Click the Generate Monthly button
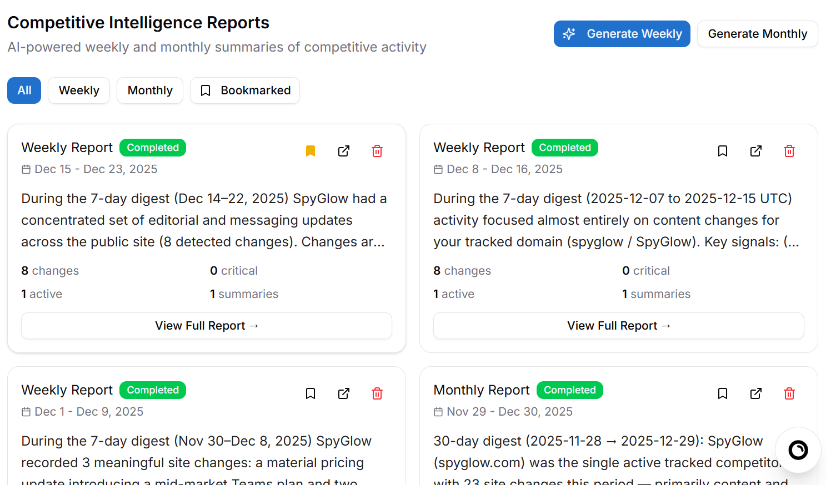The height and width of the screenshot is (485, 826). 757,34
